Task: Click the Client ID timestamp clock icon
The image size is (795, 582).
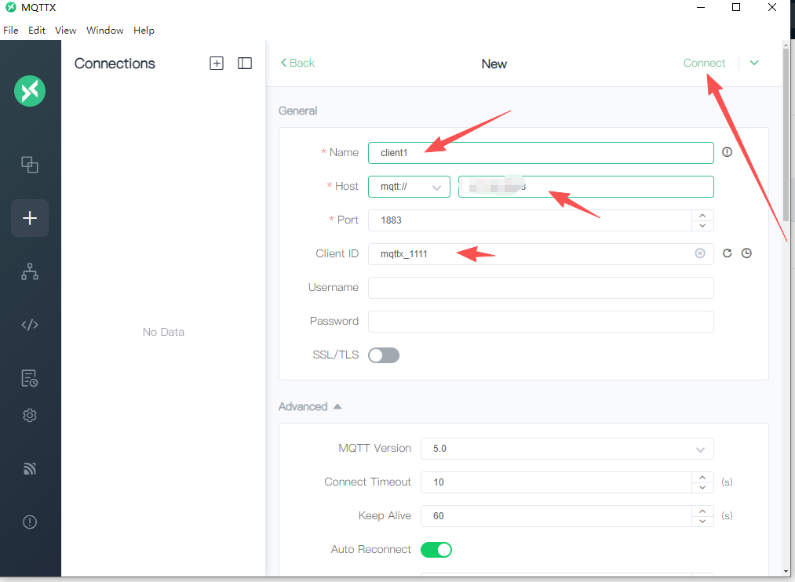Action: pyautogui.click(x=746, y=253)
